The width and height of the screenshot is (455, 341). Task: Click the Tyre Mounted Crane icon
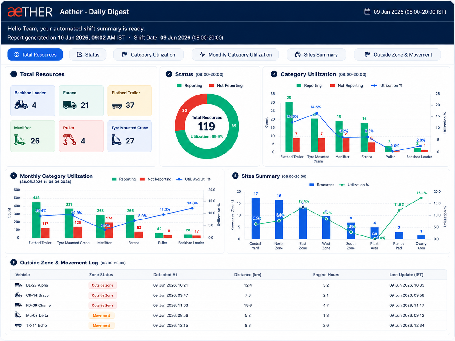click(116, 140)
